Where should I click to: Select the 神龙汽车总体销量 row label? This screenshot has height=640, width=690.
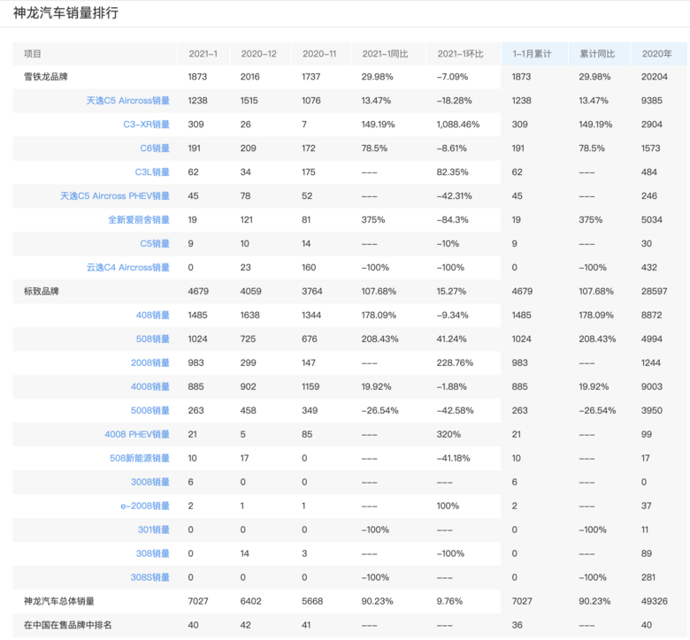(59, 601)
